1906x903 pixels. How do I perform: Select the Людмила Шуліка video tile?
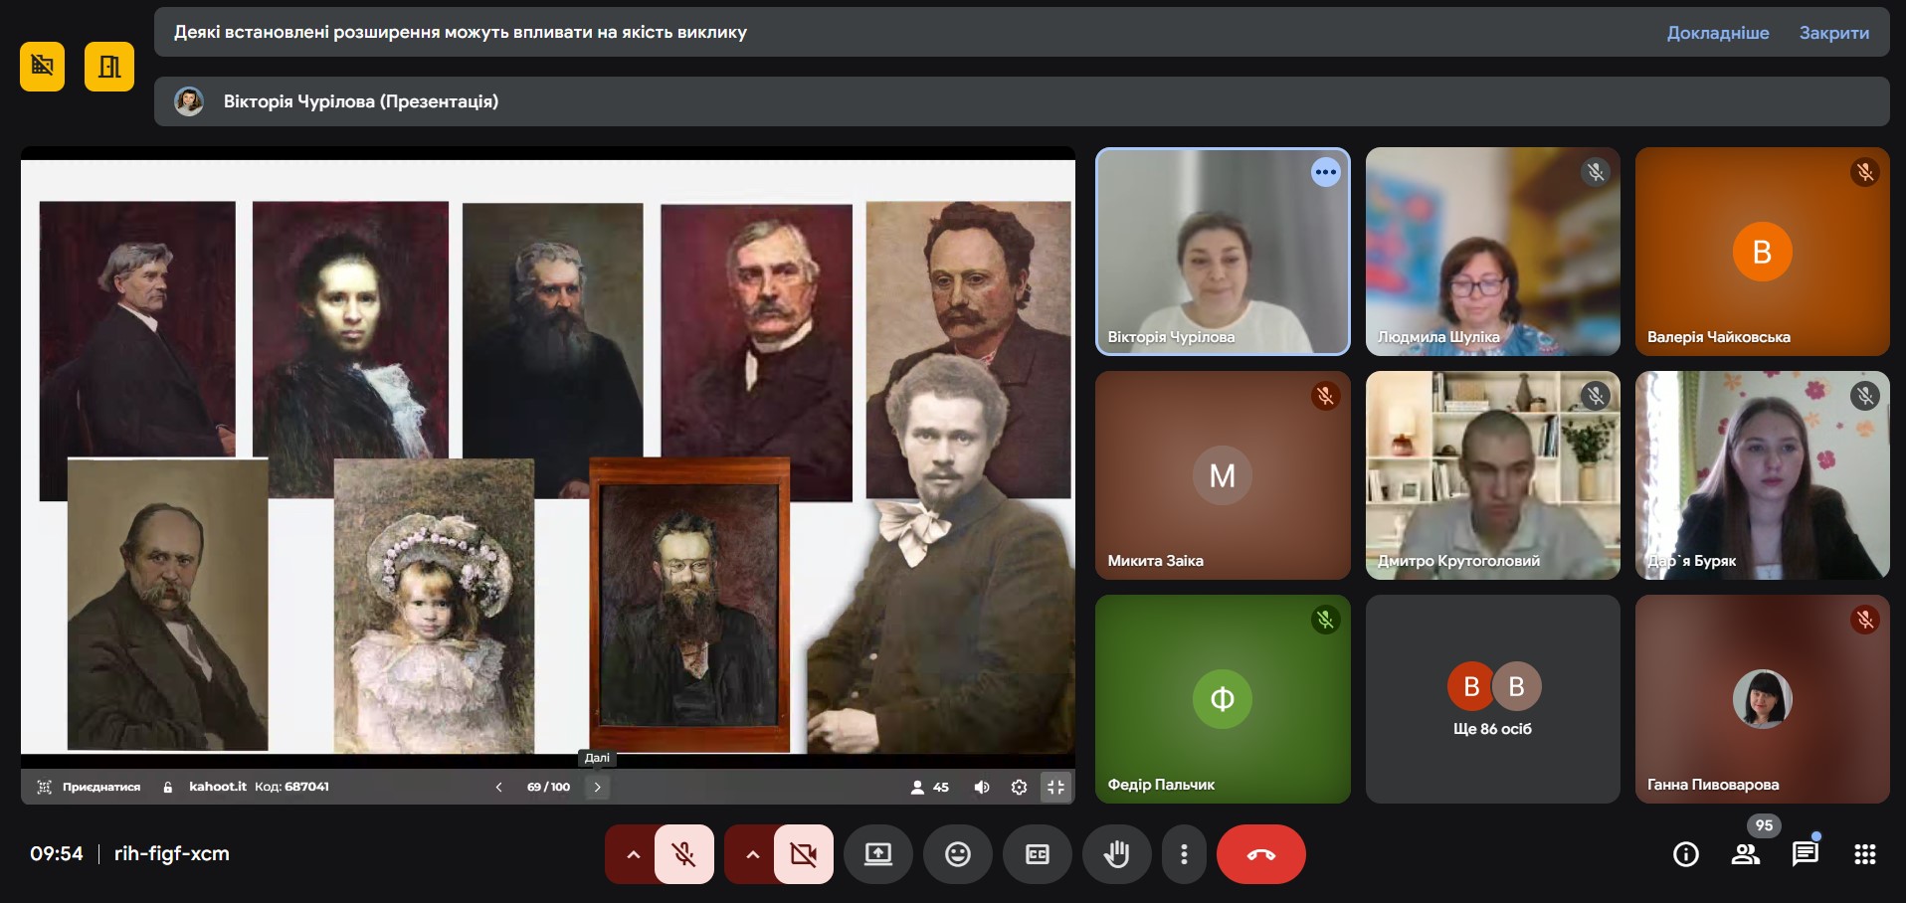1492,252
